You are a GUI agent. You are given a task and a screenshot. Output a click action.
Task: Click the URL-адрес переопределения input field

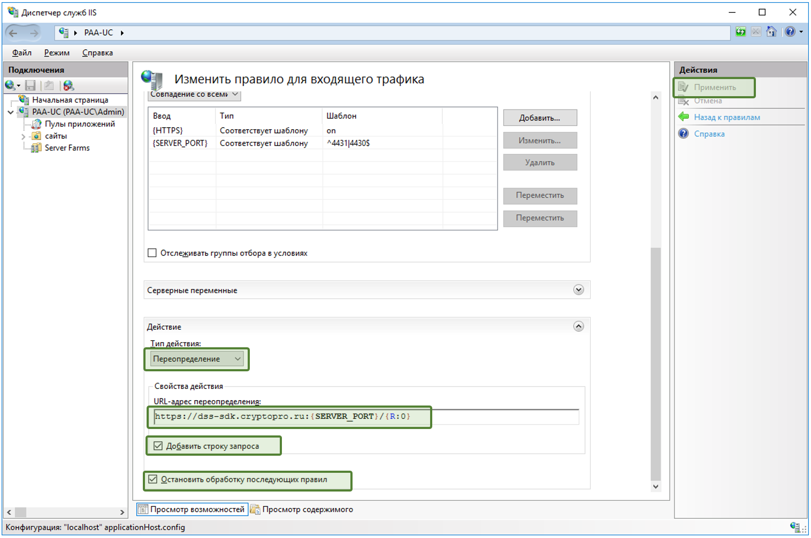366,417
